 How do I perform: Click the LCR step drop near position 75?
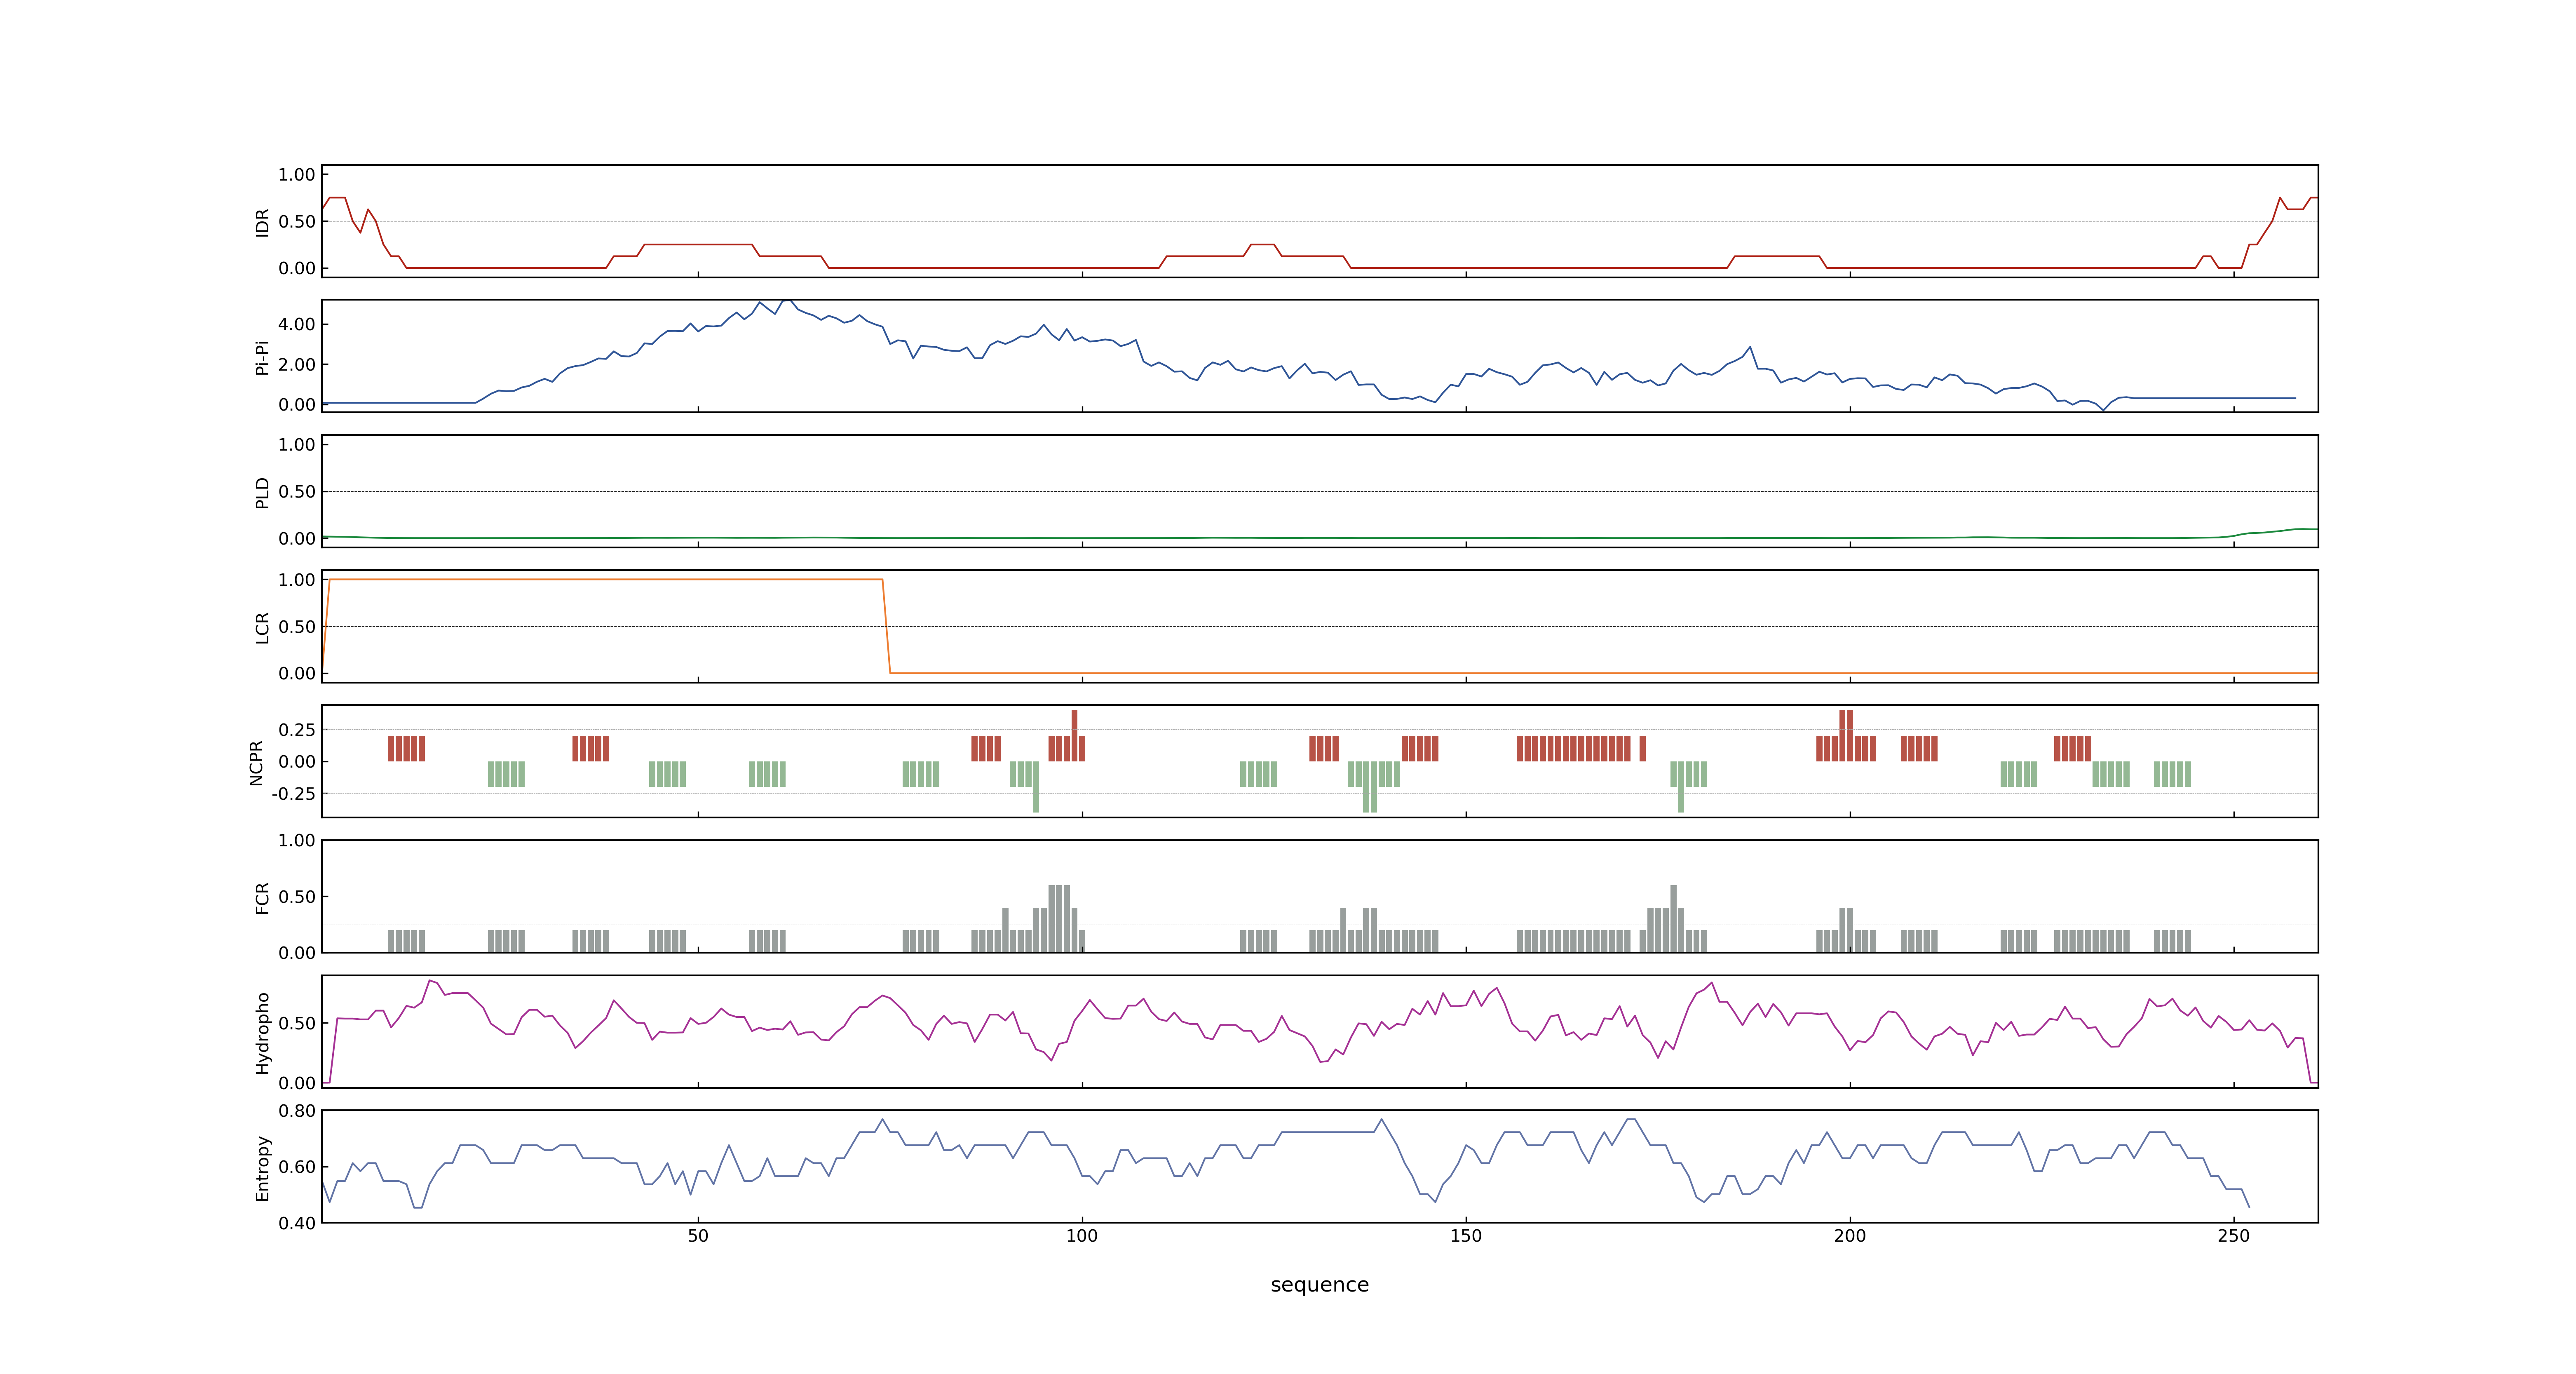point(886,626)
